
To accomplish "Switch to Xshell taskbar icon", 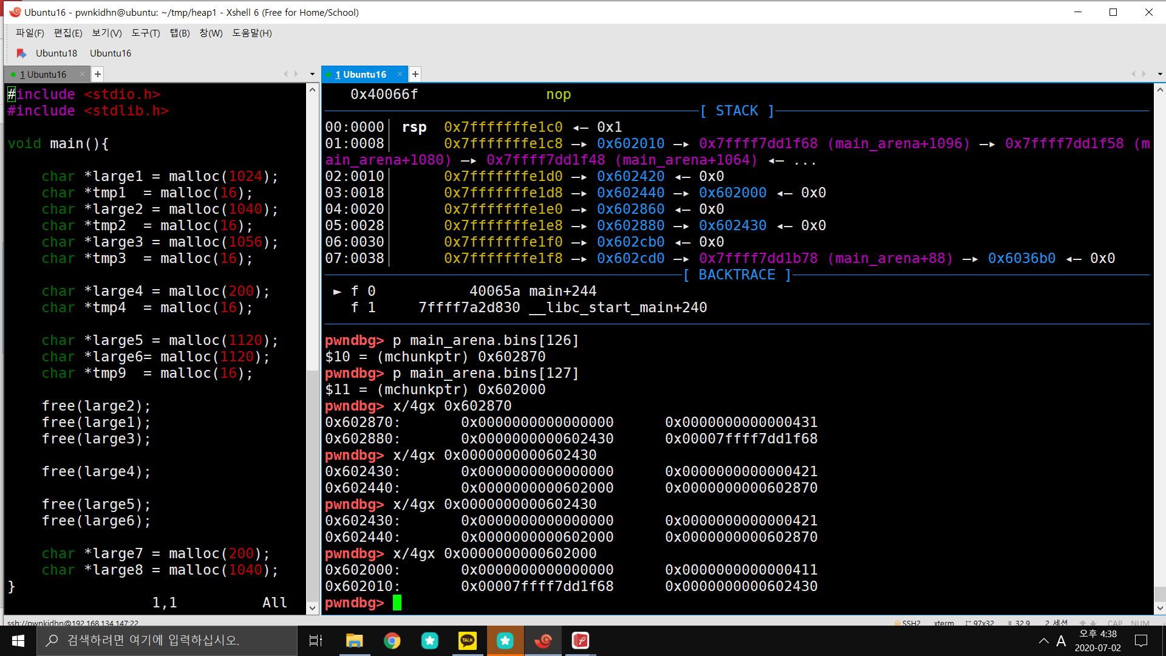I will tap(543, 641).
